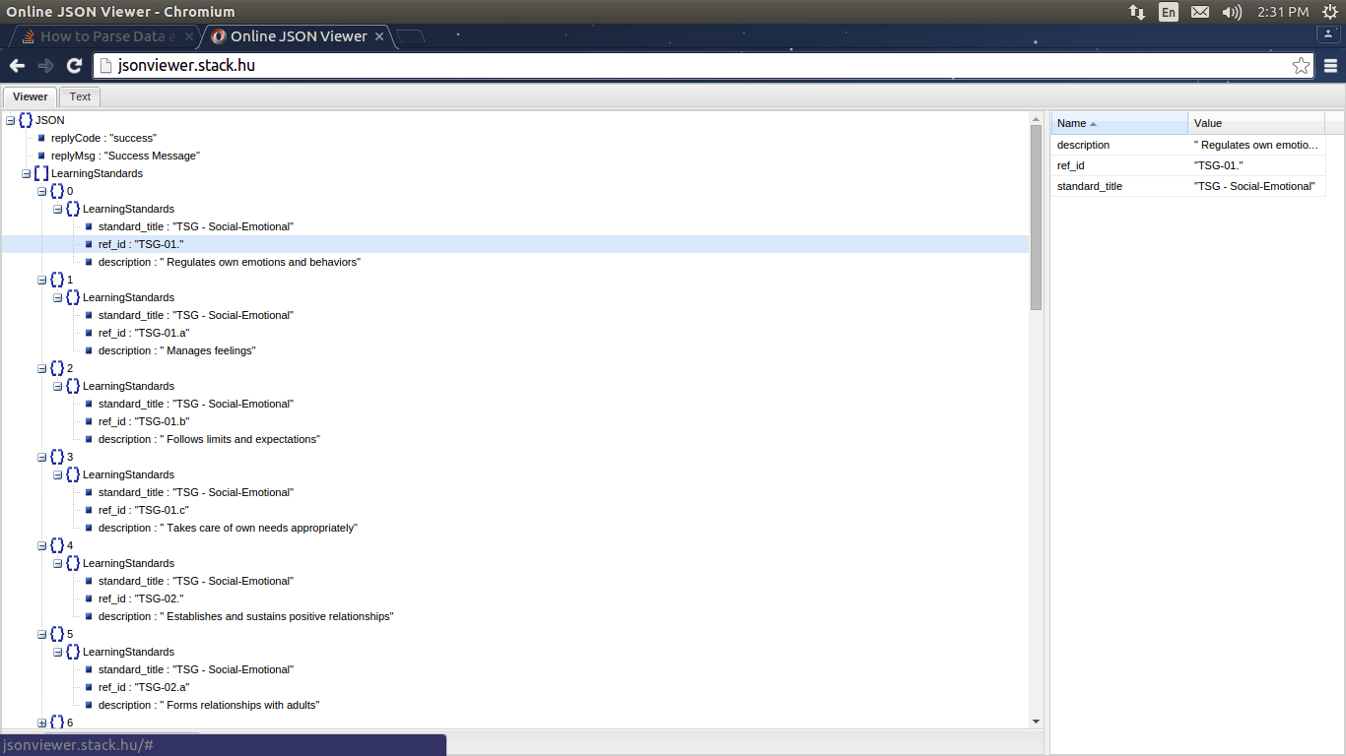Sort by the Name column header
1346x756 pixels.
[x=1119, y=123]
